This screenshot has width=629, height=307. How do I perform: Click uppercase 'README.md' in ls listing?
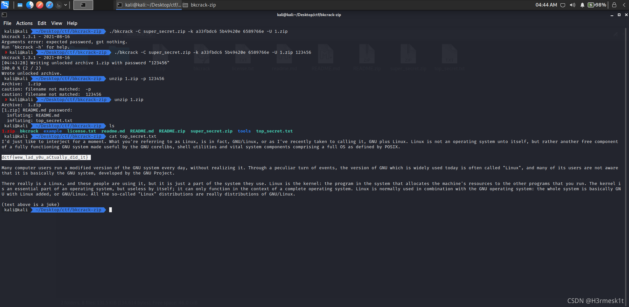click(142, 131)
